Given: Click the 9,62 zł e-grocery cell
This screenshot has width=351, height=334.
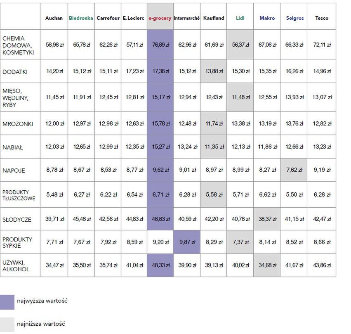Looking at the screenshot, I should pyautogui.click(x=160, y=170).
